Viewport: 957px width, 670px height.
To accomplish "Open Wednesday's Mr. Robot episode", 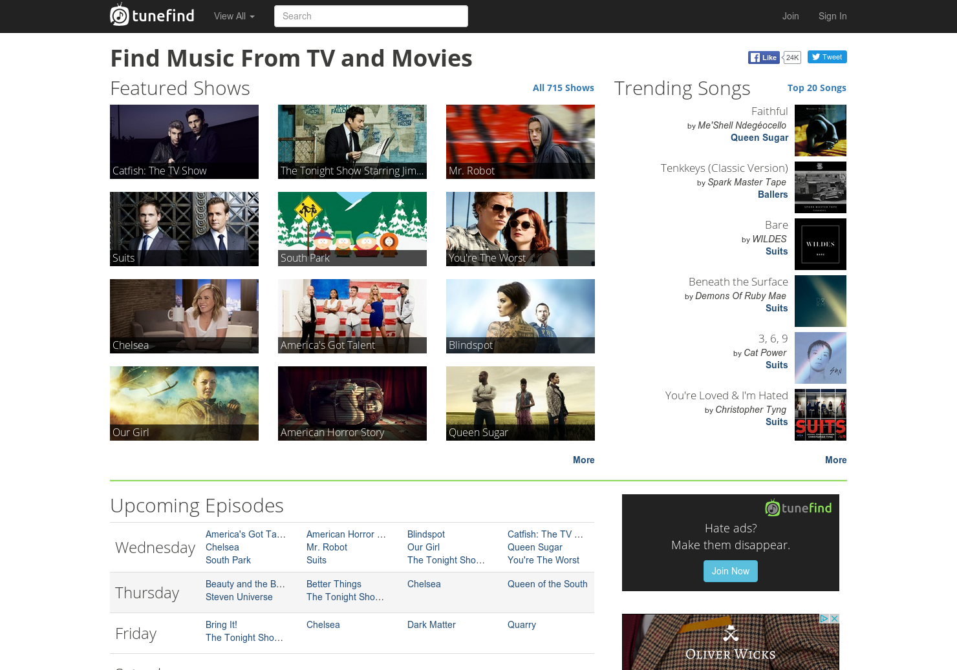I will (327, 547).
